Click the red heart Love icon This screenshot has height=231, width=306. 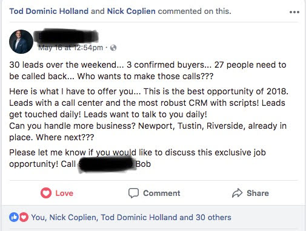46,193
